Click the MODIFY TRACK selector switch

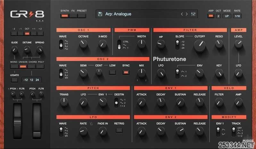pos(234,132)
